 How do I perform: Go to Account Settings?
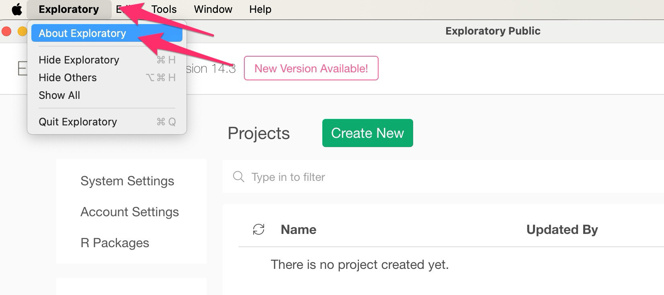pyautogui.click(x=129, y=212)
